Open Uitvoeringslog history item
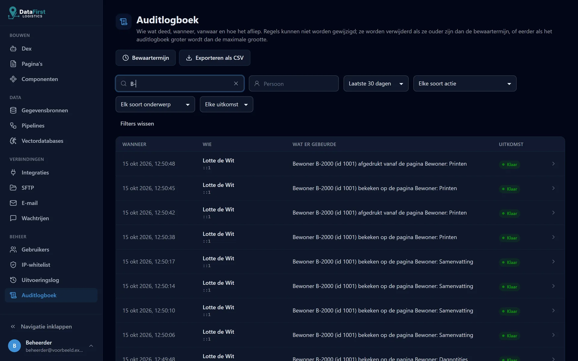The image size is (578, 361). tap(51, 280)
